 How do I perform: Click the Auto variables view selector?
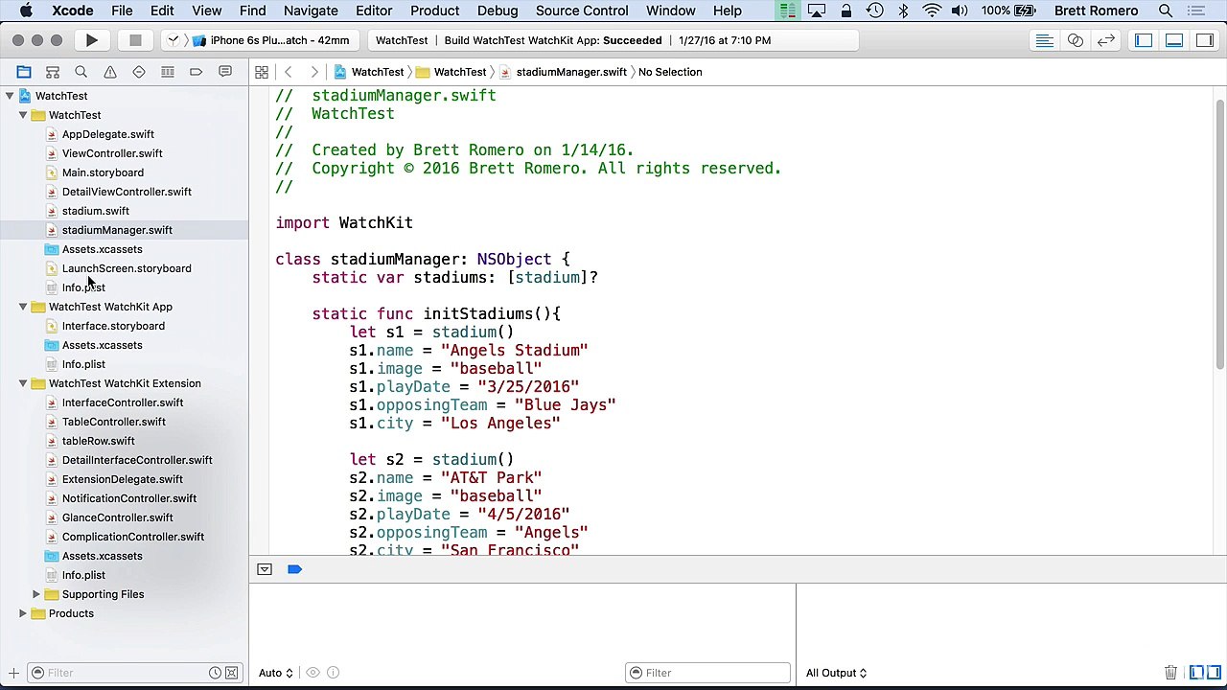pos(275,673)
